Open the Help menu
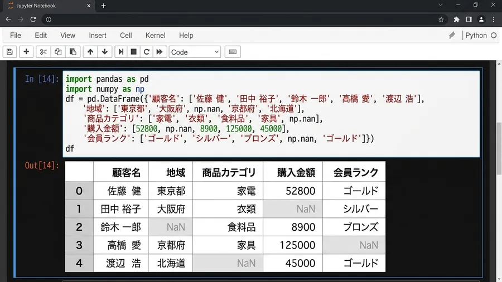This screenshot has height=282, width=502. pyautogui.click(x=186, y=35)
